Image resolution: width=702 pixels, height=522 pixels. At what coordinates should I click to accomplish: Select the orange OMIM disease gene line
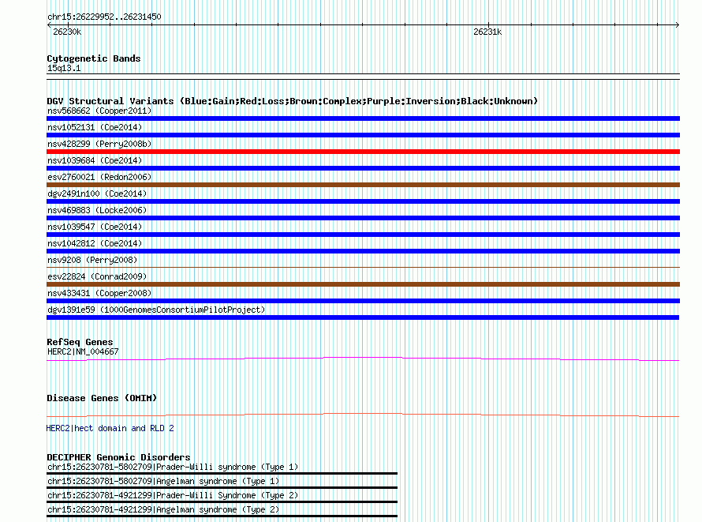pyautogui.click(x=363, y=415)
